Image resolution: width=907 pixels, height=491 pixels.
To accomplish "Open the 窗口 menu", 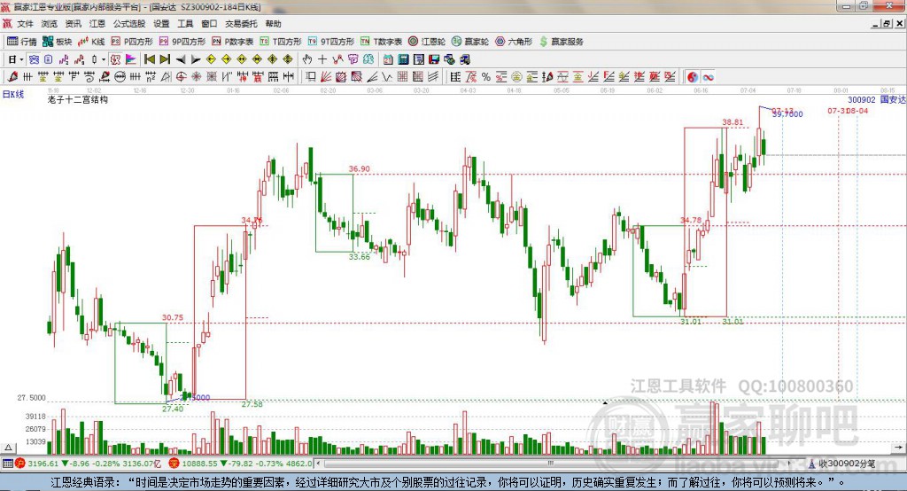I will 209,24.
